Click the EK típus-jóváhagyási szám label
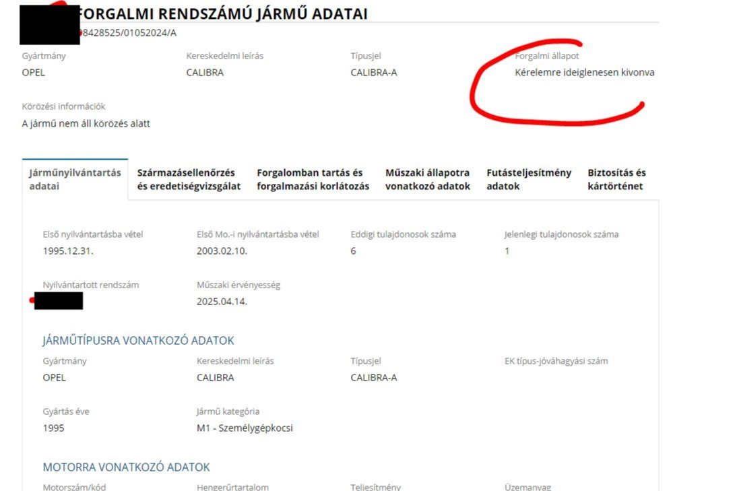This screenshot has height=491, width=735. tap(556, 361)
